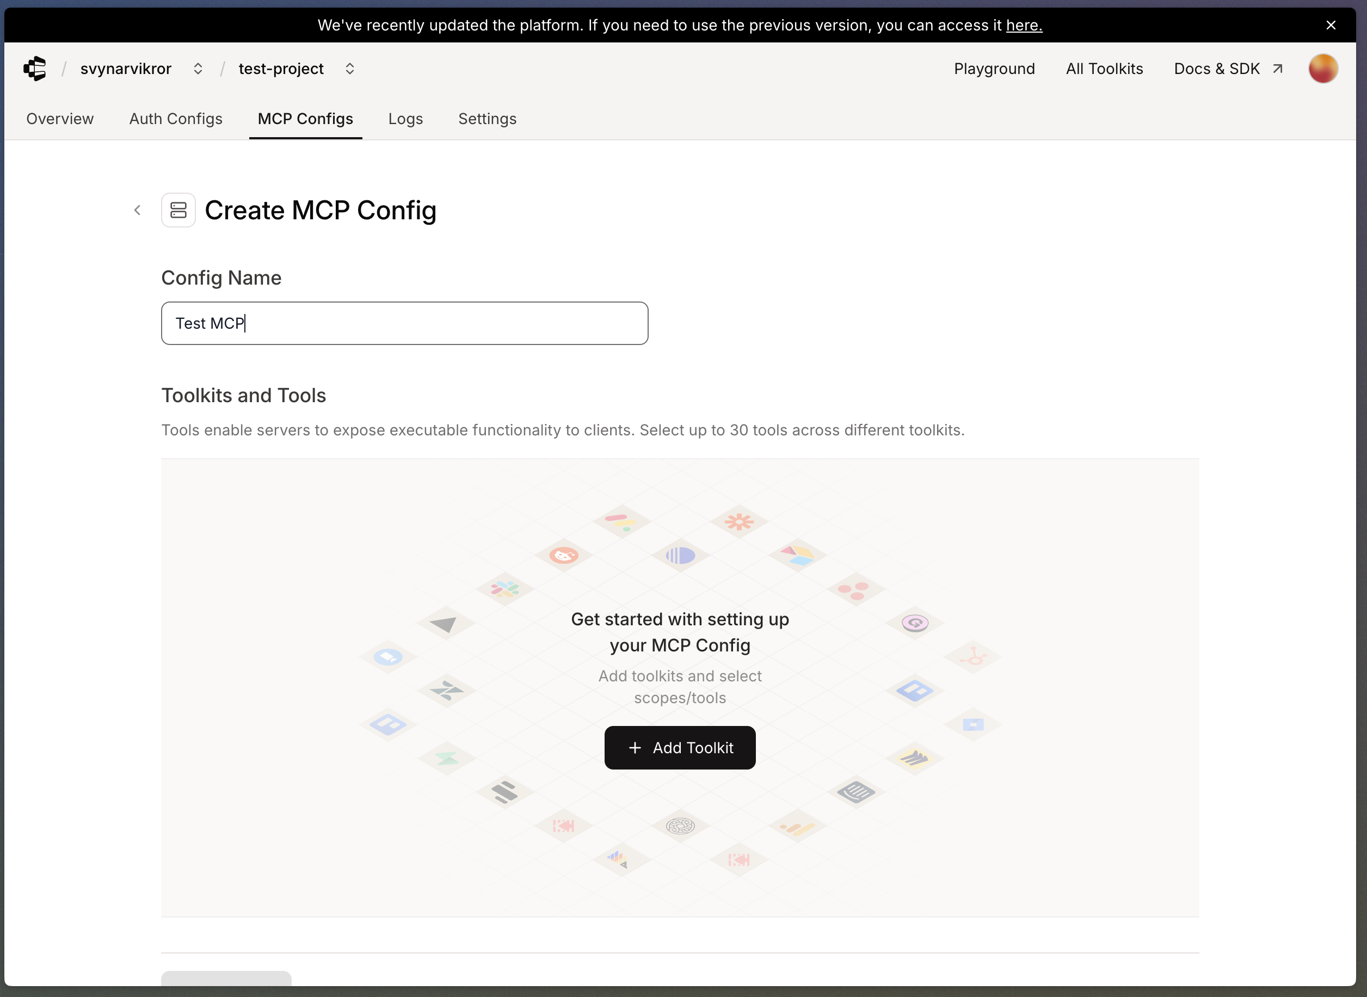Open Docs & SDK external link
This screenshot has height=997, width=1367.
pyautogui.click(x=1228, y=69)
